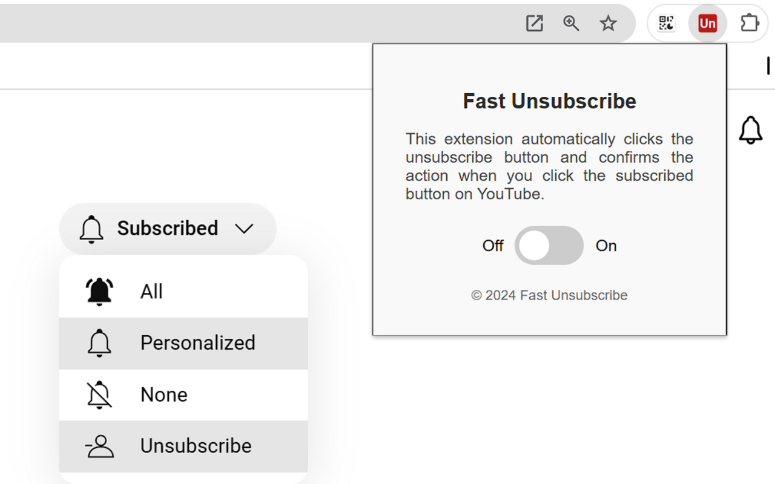Screen dimensions: 775x484
Task: Bookmark the page using the star icon
Action: point(608,24)
